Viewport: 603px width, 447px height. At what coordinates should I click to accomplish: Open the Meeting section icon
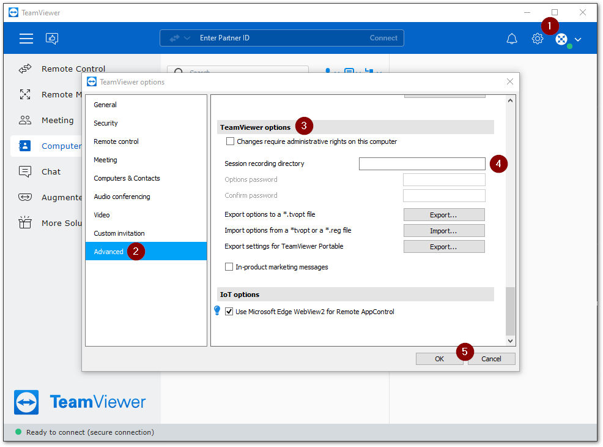[x=25, y=120]
